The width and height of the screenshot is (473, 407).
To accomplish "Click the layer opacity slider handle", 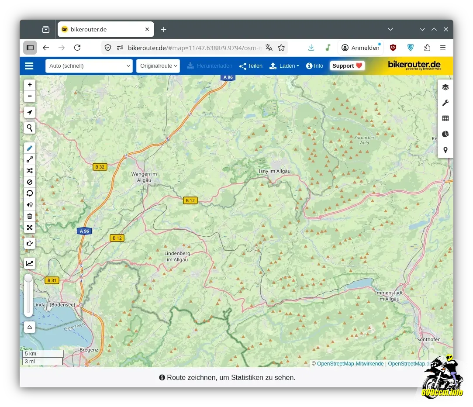I will pyautogui.click(x=28, y=278).
